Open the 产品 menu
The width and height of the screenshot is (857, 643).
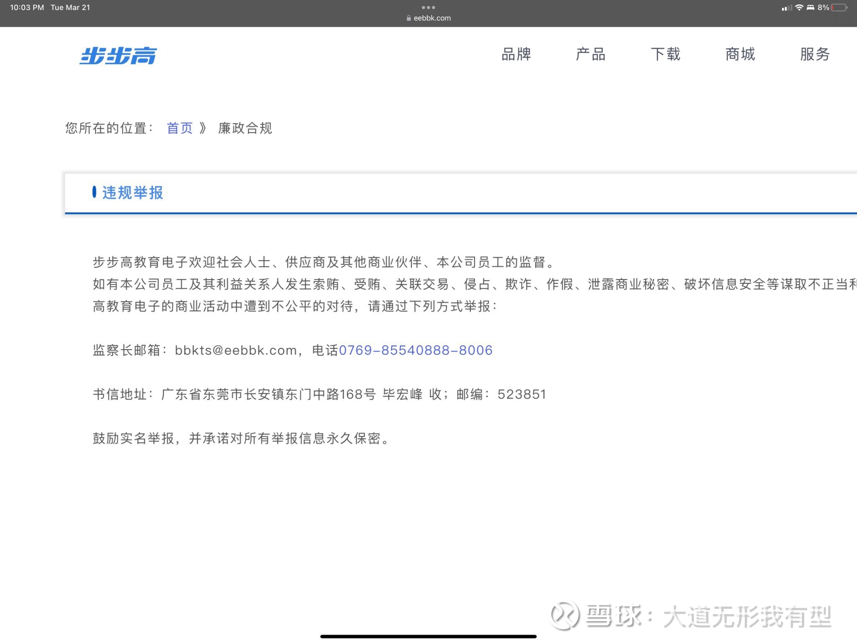click(x=590, y=54)
